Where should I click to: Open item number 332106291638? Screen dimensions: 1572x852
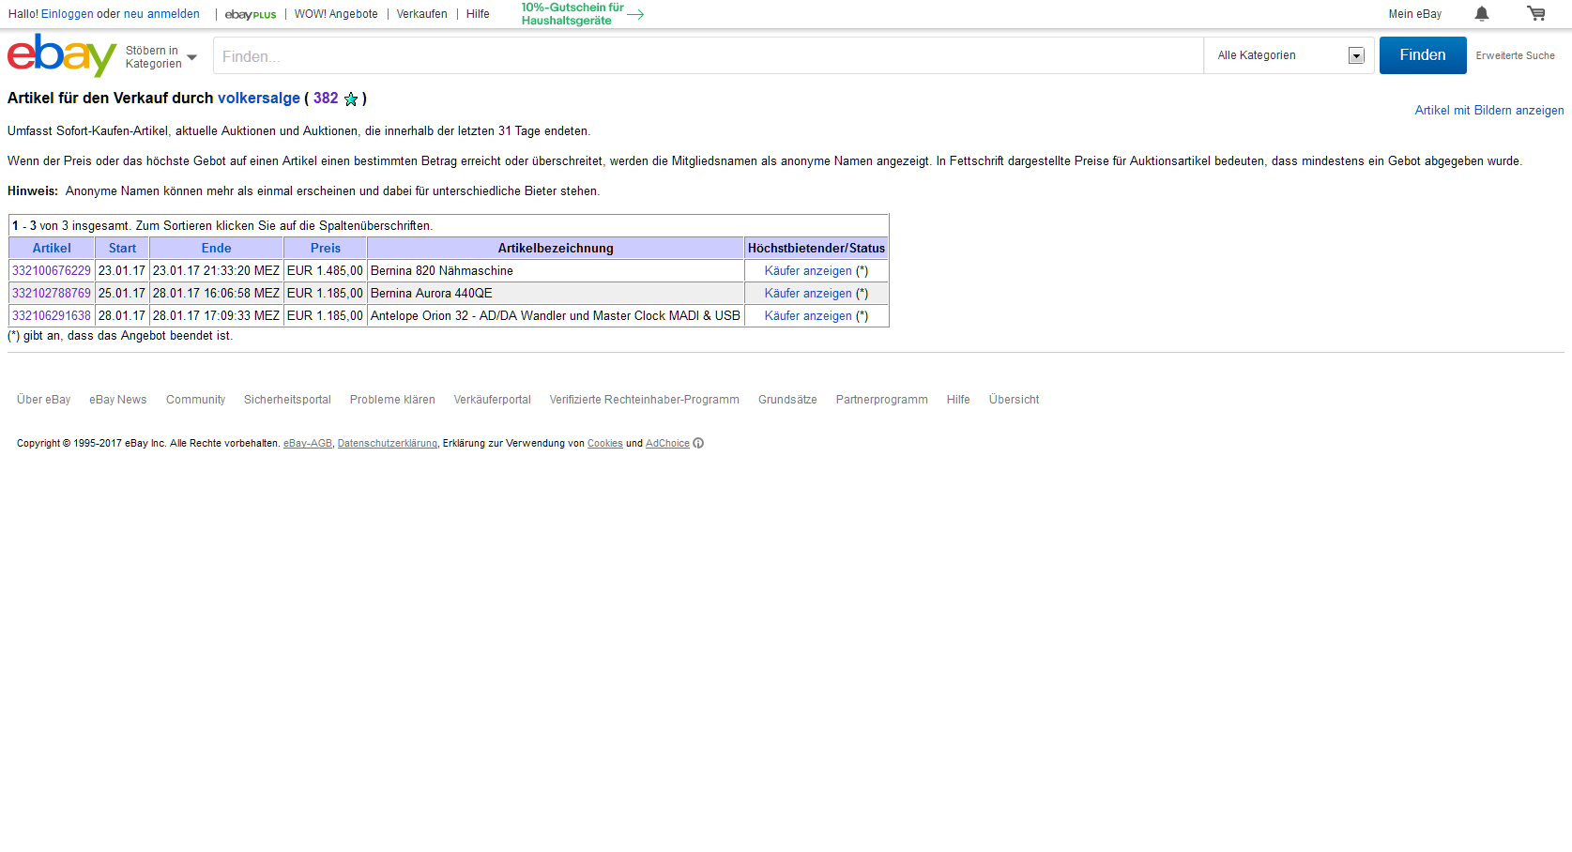[x=52, y=316]
